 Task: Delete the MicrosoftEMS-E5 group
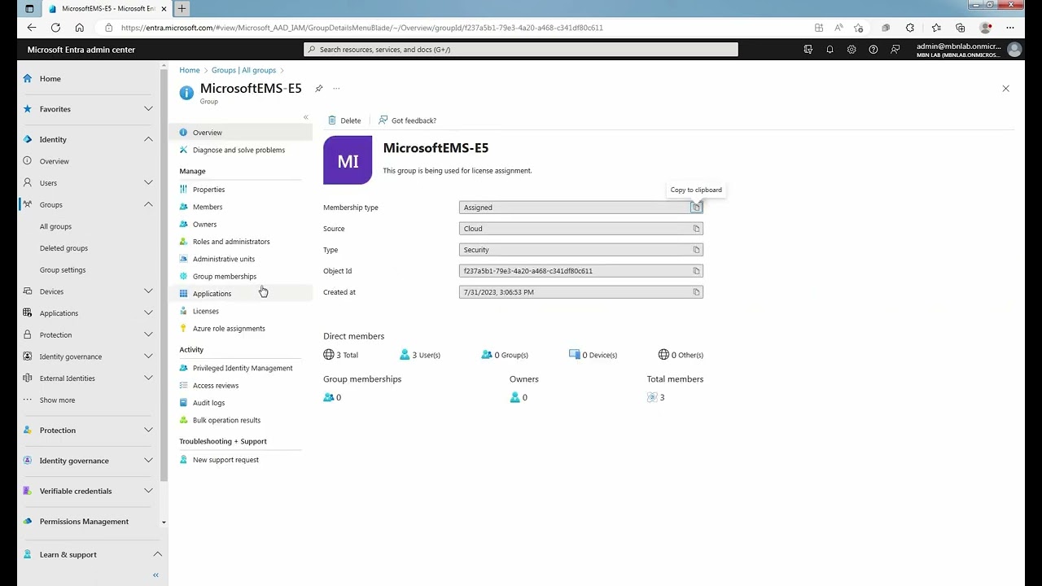click(x=344, y=120)
